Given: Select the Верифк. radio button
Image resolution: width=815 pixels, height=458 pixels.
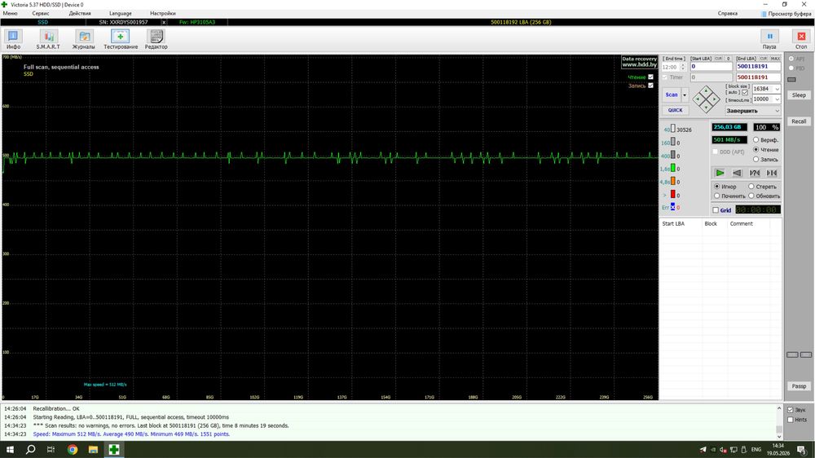Looking at the screenshot, I should 756,140.
